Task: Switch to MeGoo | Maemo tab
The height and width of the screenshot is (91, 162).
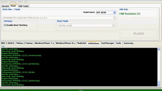Action: tap(24, 43)
